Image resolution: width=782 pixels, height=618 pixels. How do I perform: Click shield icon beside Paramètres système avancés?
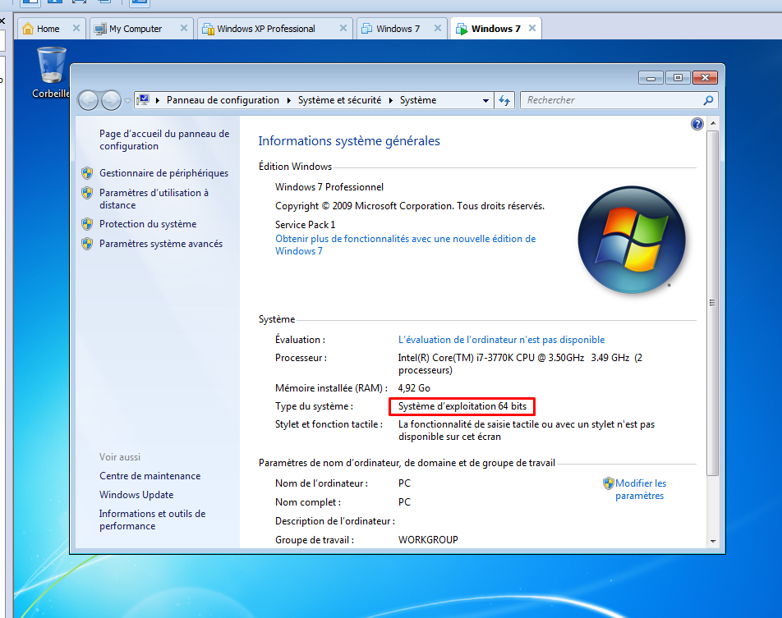tap(87, 244)
